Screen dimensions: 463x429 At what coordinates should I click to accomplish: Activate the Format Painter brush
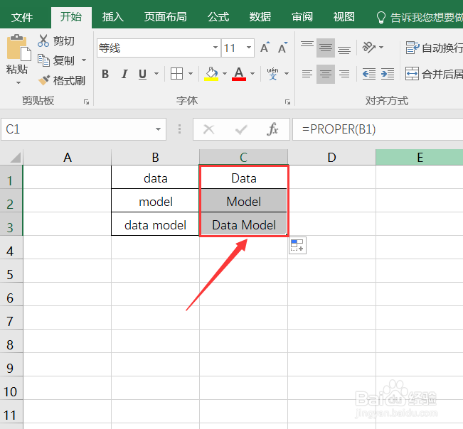click(x=44, y=80)
